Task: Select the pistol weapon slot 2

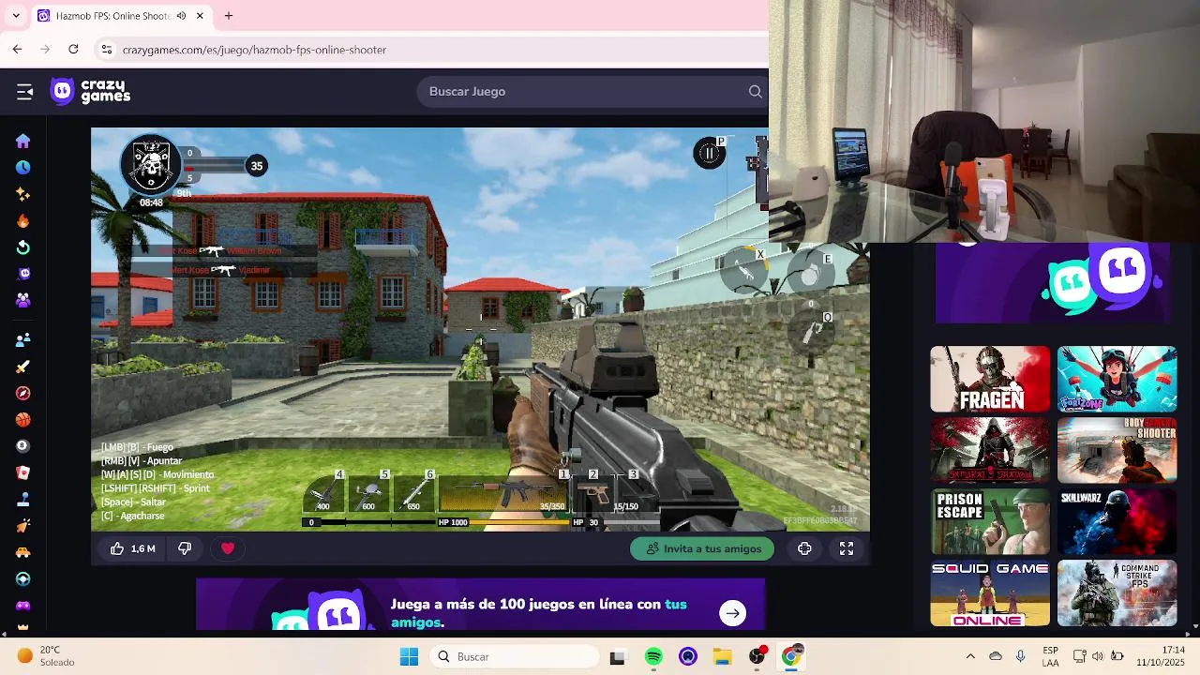Action: pos(593,493)
